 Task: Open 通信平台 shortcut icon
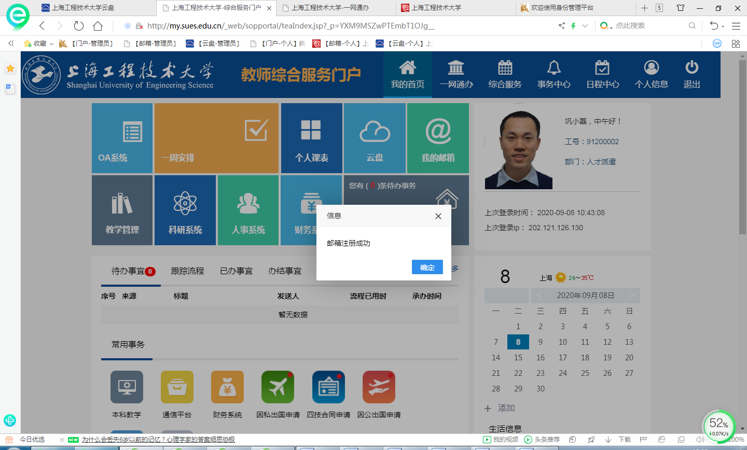click(177, 387)
